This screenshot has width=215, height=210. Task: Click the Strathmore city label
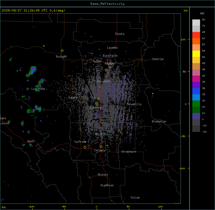(x=129, y=152)
